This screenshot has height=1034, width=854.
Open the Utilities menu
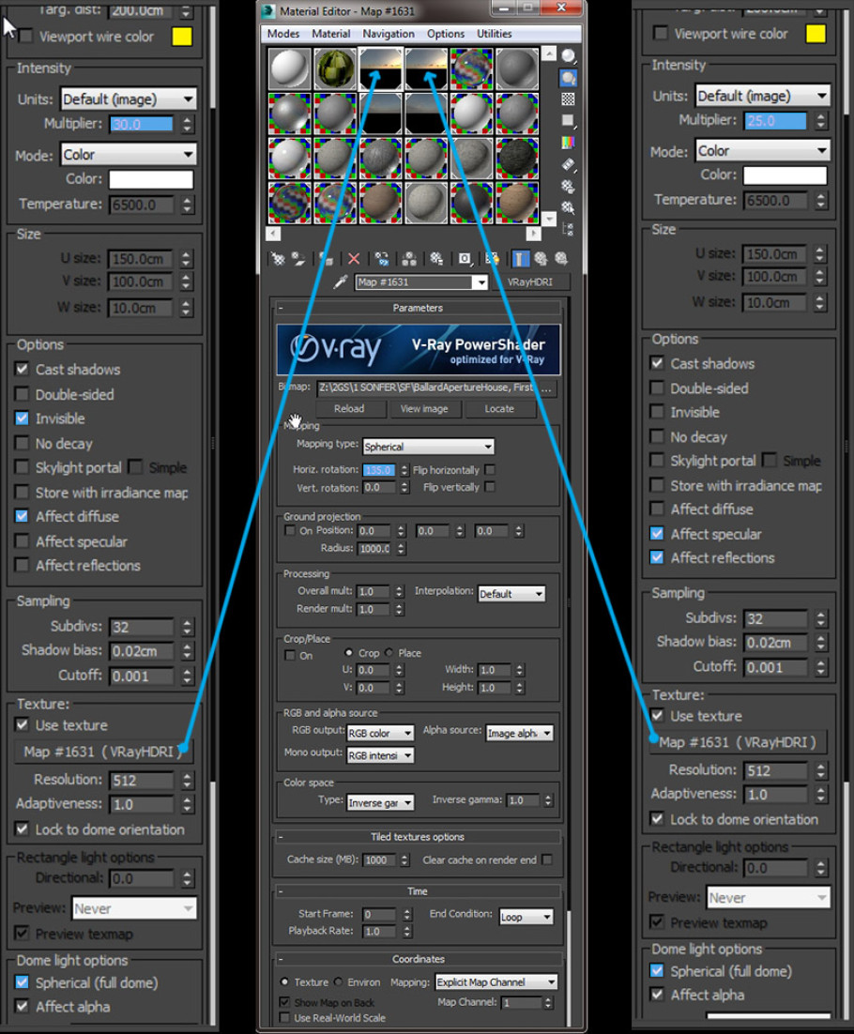point(494,34)
